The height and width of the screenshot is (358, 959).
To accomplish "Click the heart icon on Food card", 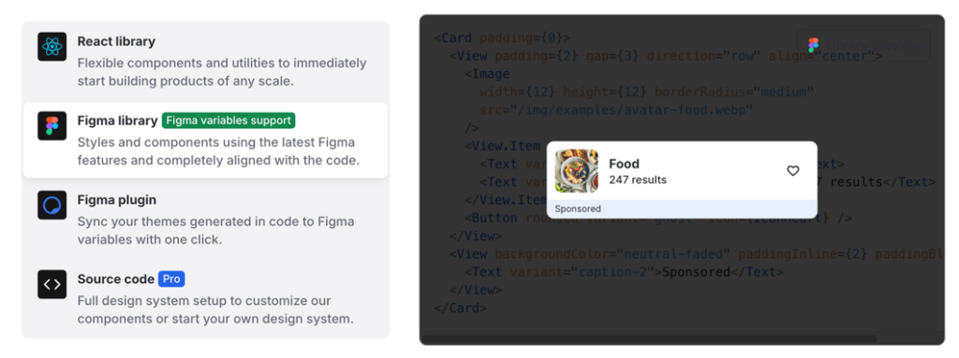I will pyautogui.click(x=792, y=171).
